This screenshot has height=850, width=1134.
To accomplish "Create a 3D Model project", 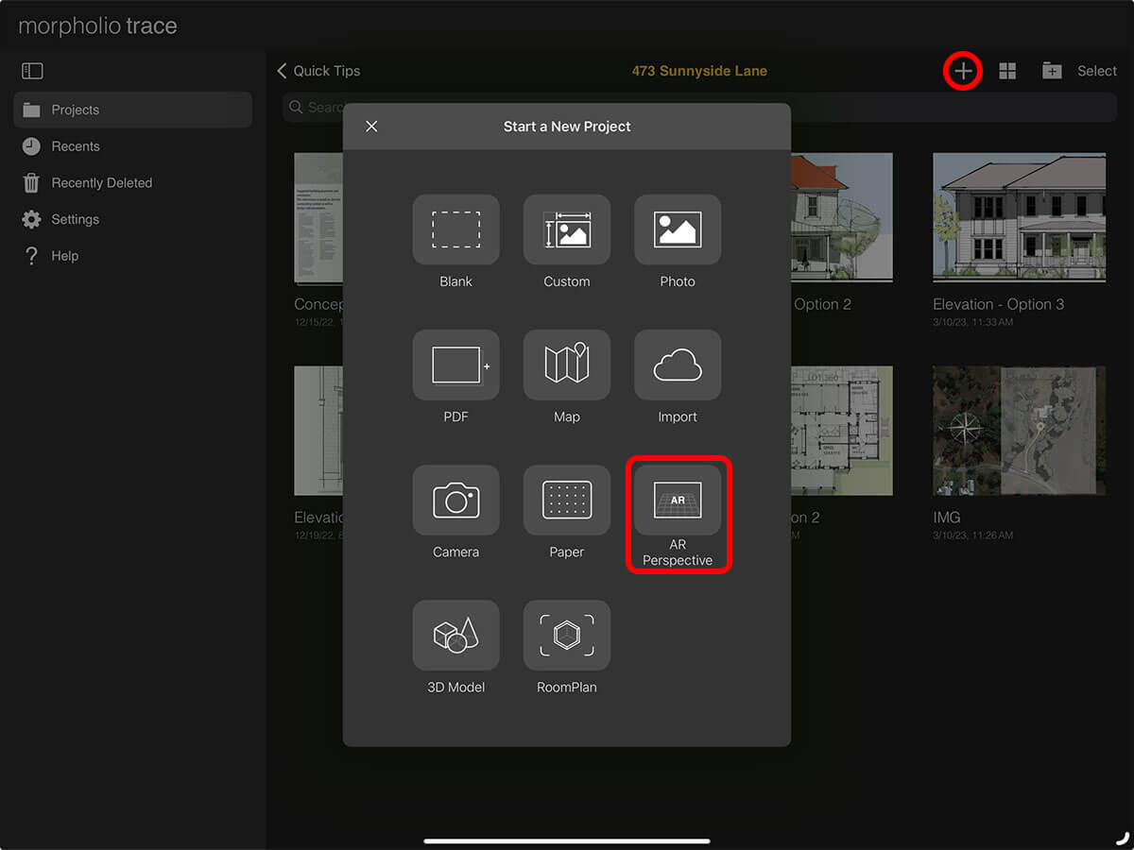I will 455,635.
